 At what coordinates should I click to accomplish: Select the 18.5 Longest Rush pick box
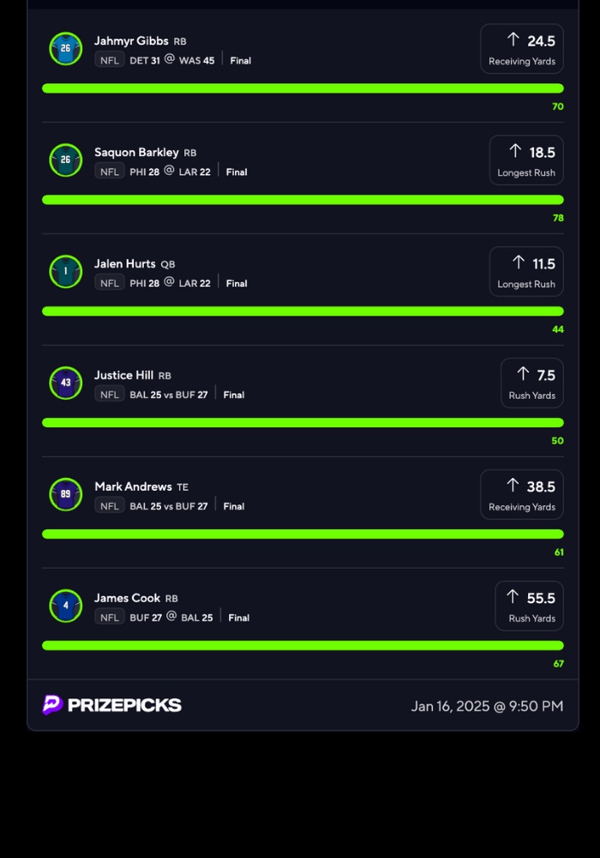(x=525, y=160)
